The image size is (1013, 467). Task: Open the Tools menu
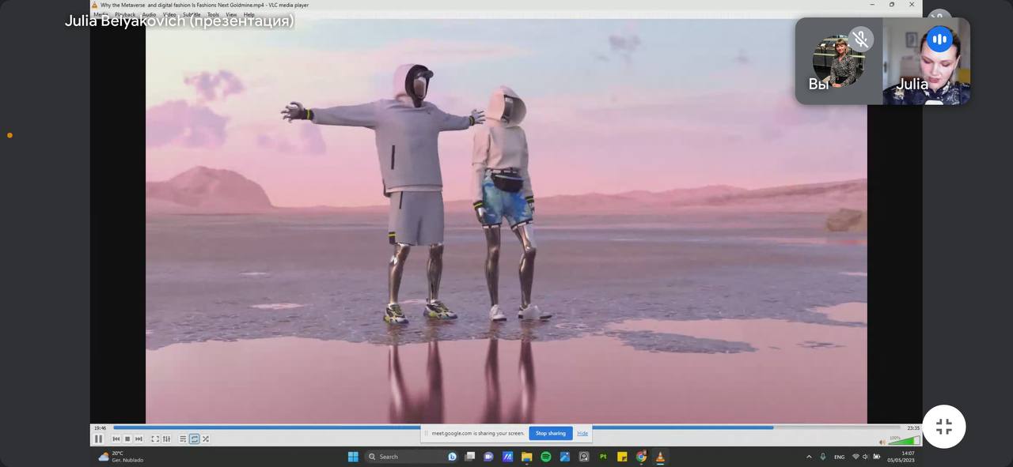tap(213, 14)
